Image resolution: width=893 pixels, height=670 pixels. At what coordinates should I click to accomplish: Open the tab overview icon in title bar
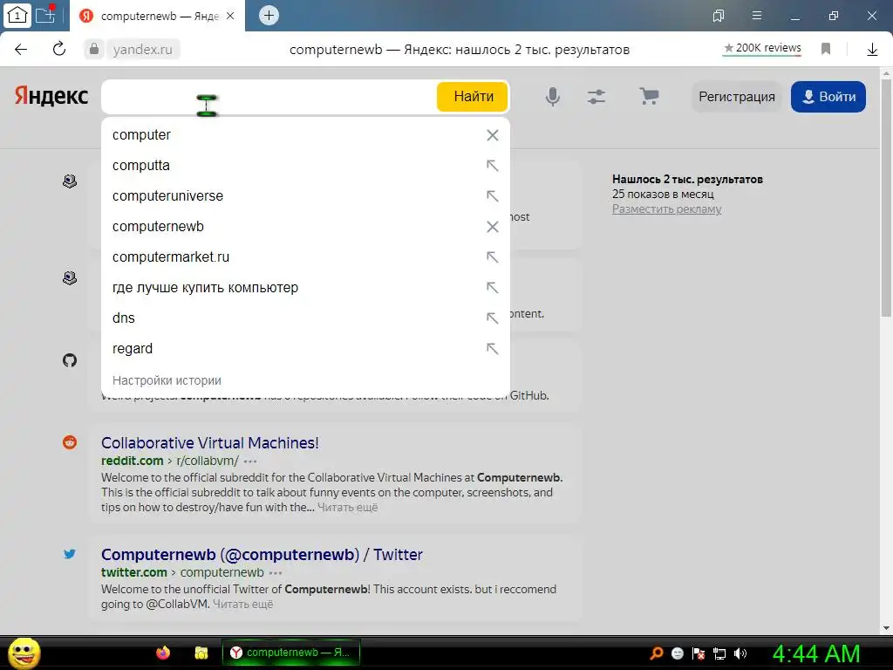pyautogui.click(x=719, y=16)
